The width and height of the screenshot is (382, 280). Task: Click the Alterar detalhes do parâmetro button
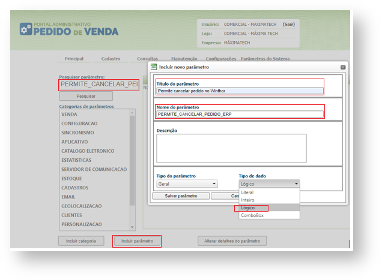pyautogui.click(x=232, y=241)
